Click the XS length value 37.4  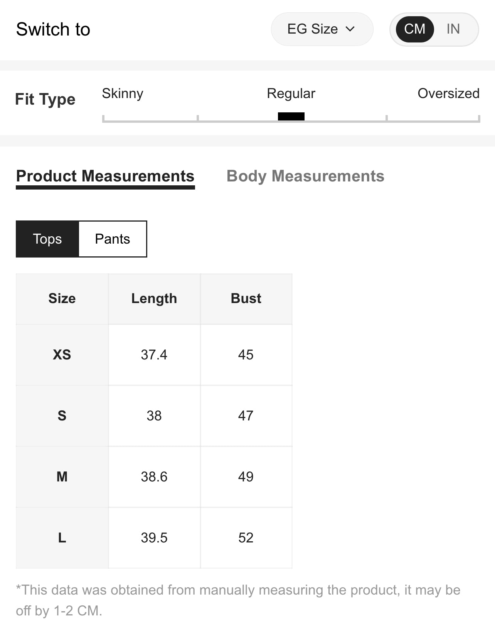click(x=154, y=355)
